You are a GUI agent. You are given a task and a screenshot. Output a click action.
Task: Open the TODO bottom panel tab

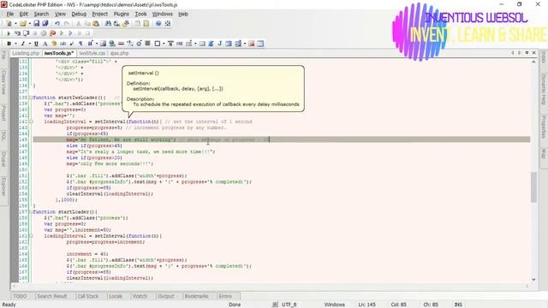[20, 296]
